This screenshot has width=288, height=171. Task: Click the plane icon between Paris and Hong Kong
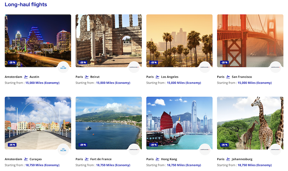click(x=157, y=159)
